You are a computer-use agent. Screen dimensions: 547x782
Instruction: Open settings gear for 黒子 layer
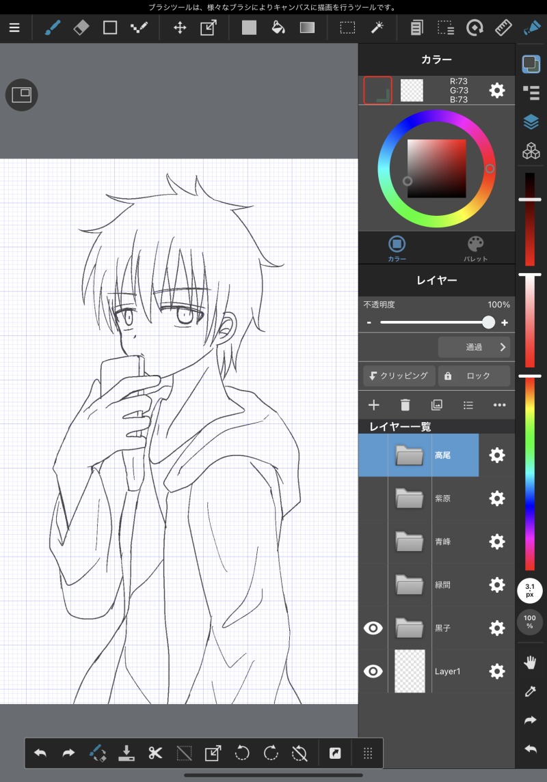(x=496, y=628)
